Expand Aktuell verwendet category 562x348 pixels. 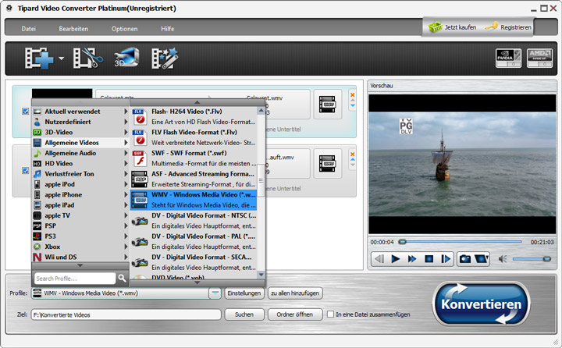coord(80,112)
